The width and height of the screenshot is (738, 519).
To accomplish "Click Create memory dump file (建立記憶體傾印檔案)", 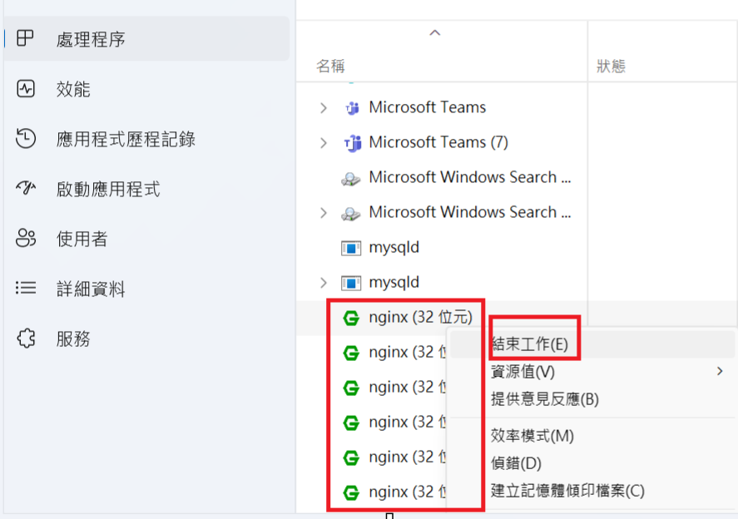I will point(567,491).
